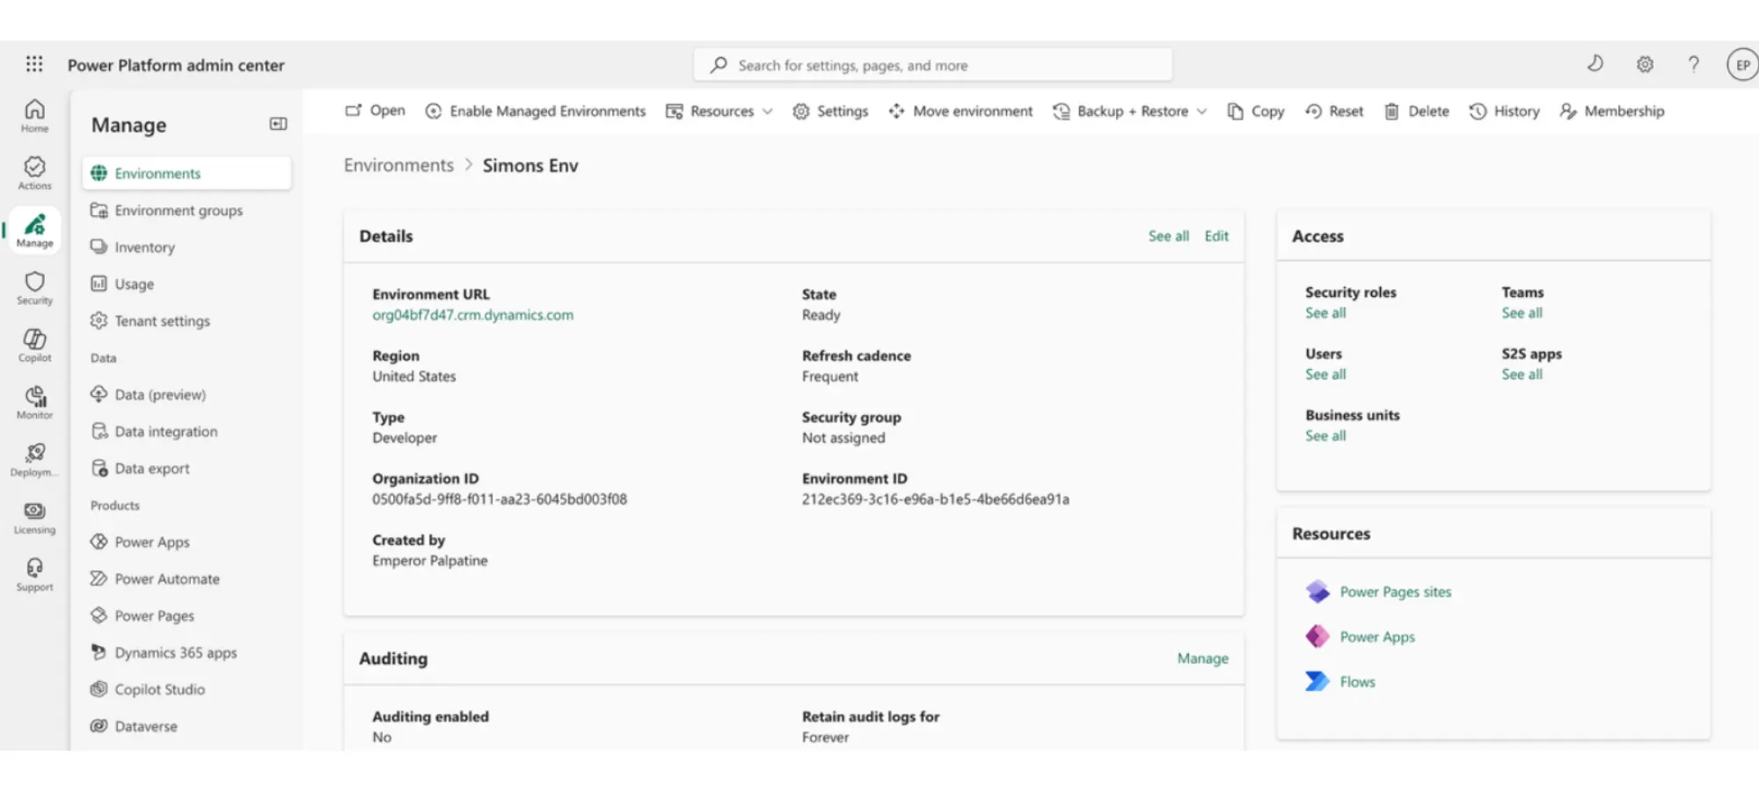Open Support in the left rail
This screenshot has width=1759, height=791.
tap(34, 575)
